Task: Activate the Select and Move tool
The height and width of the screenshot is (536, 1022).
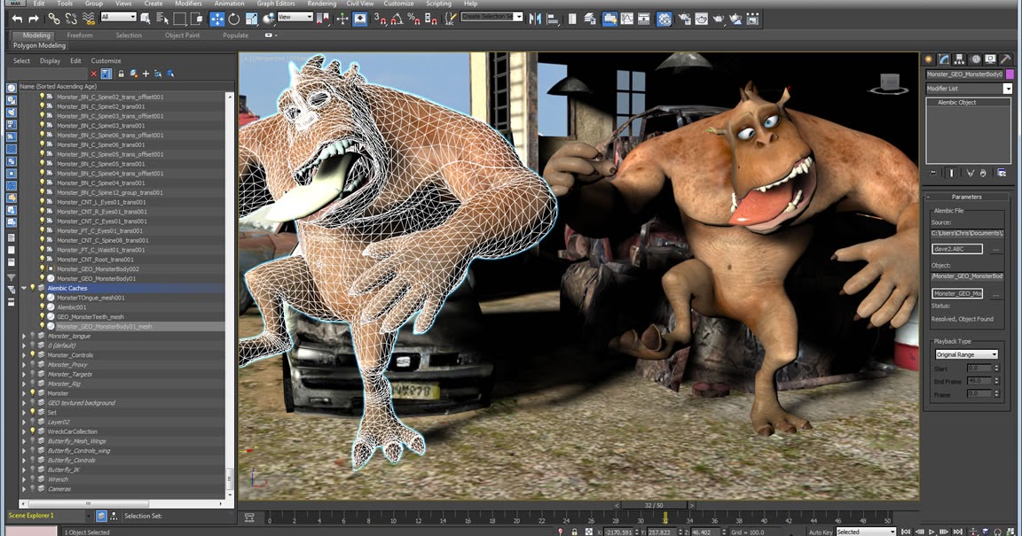Action: pyautogui.click(x=216, y=19)
